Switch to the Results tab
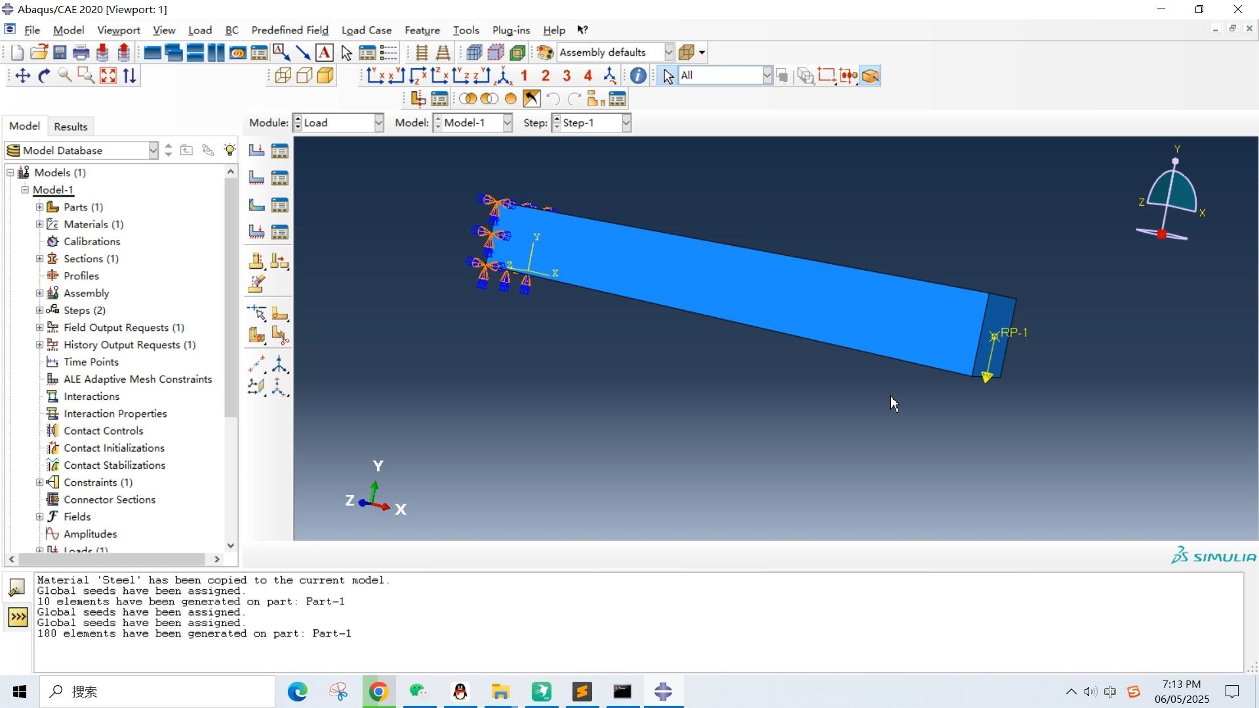Screen dimensions: 1259x708 pyautogui.click(x=70, y=127)
